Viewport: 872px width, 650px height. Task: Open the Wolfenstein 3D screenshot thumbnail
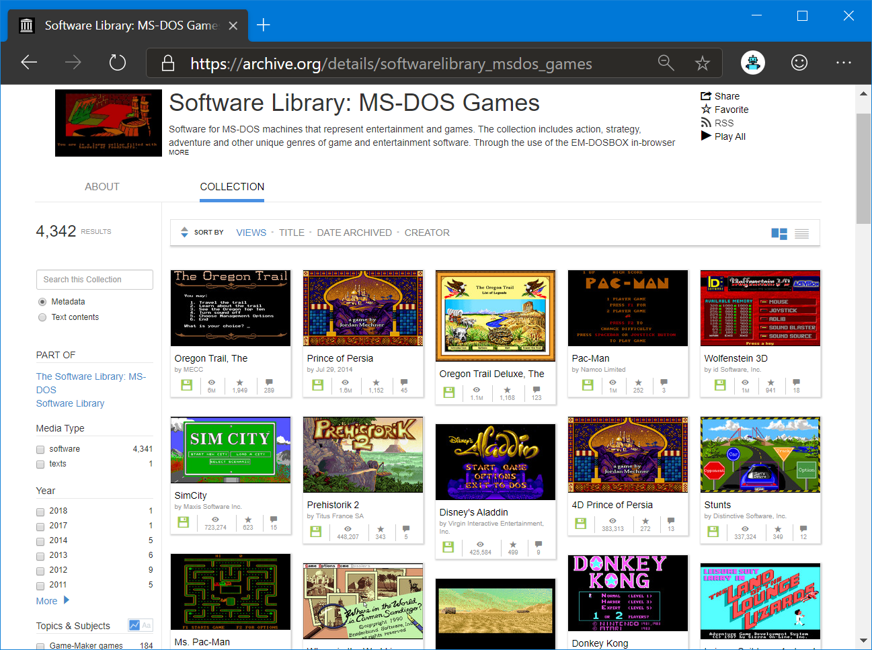760,308
